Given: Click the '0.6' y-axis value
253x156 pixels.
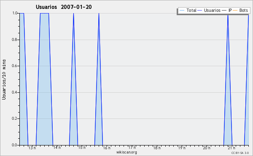Looking at the screenshot, I should [x=15, y=66].
